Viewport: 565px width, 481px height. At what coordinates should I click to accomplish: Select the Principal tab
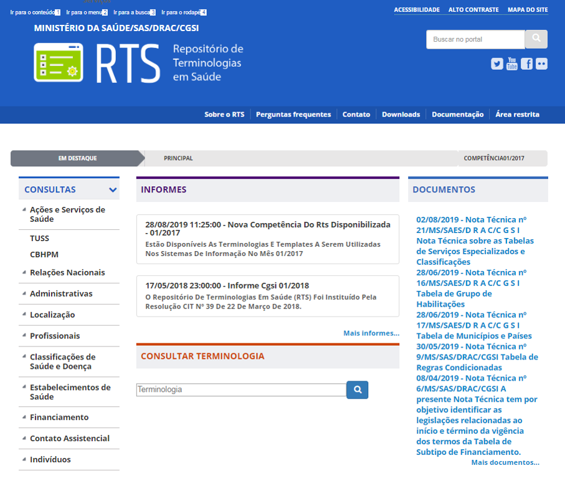[x=178, y=158]
